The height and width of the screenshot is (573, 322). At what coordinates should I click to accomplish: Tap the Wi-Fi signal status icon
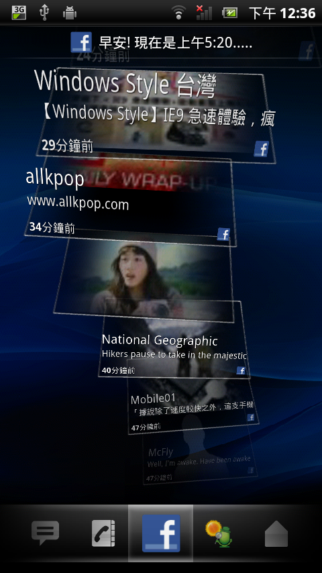[178, 13]
